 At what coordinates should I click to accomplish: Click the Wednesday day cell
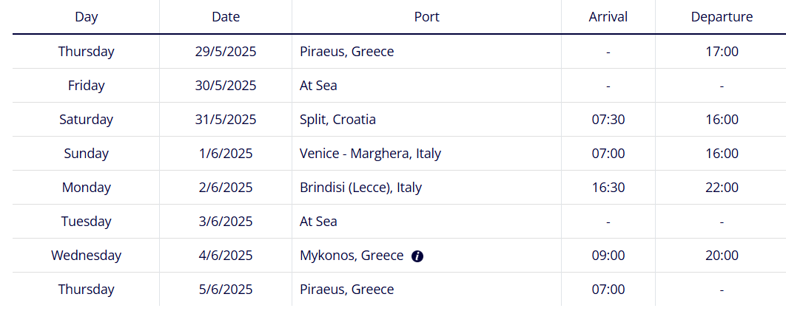click(x=86, y=256)
